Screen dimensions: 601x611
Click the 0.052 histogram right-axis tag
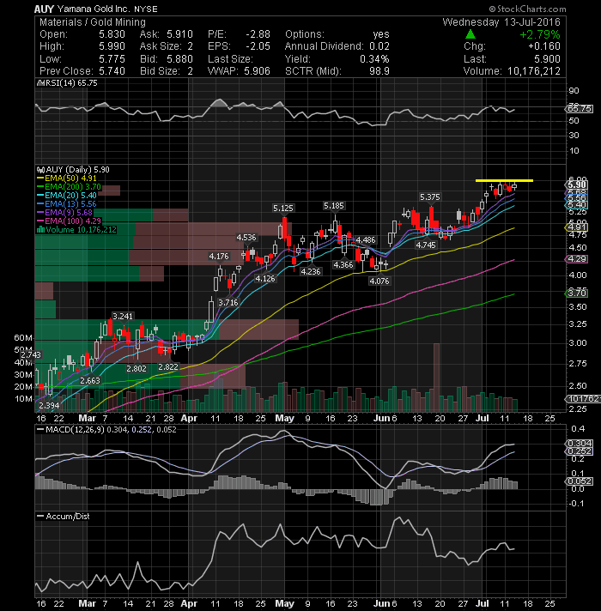point(579,481)
